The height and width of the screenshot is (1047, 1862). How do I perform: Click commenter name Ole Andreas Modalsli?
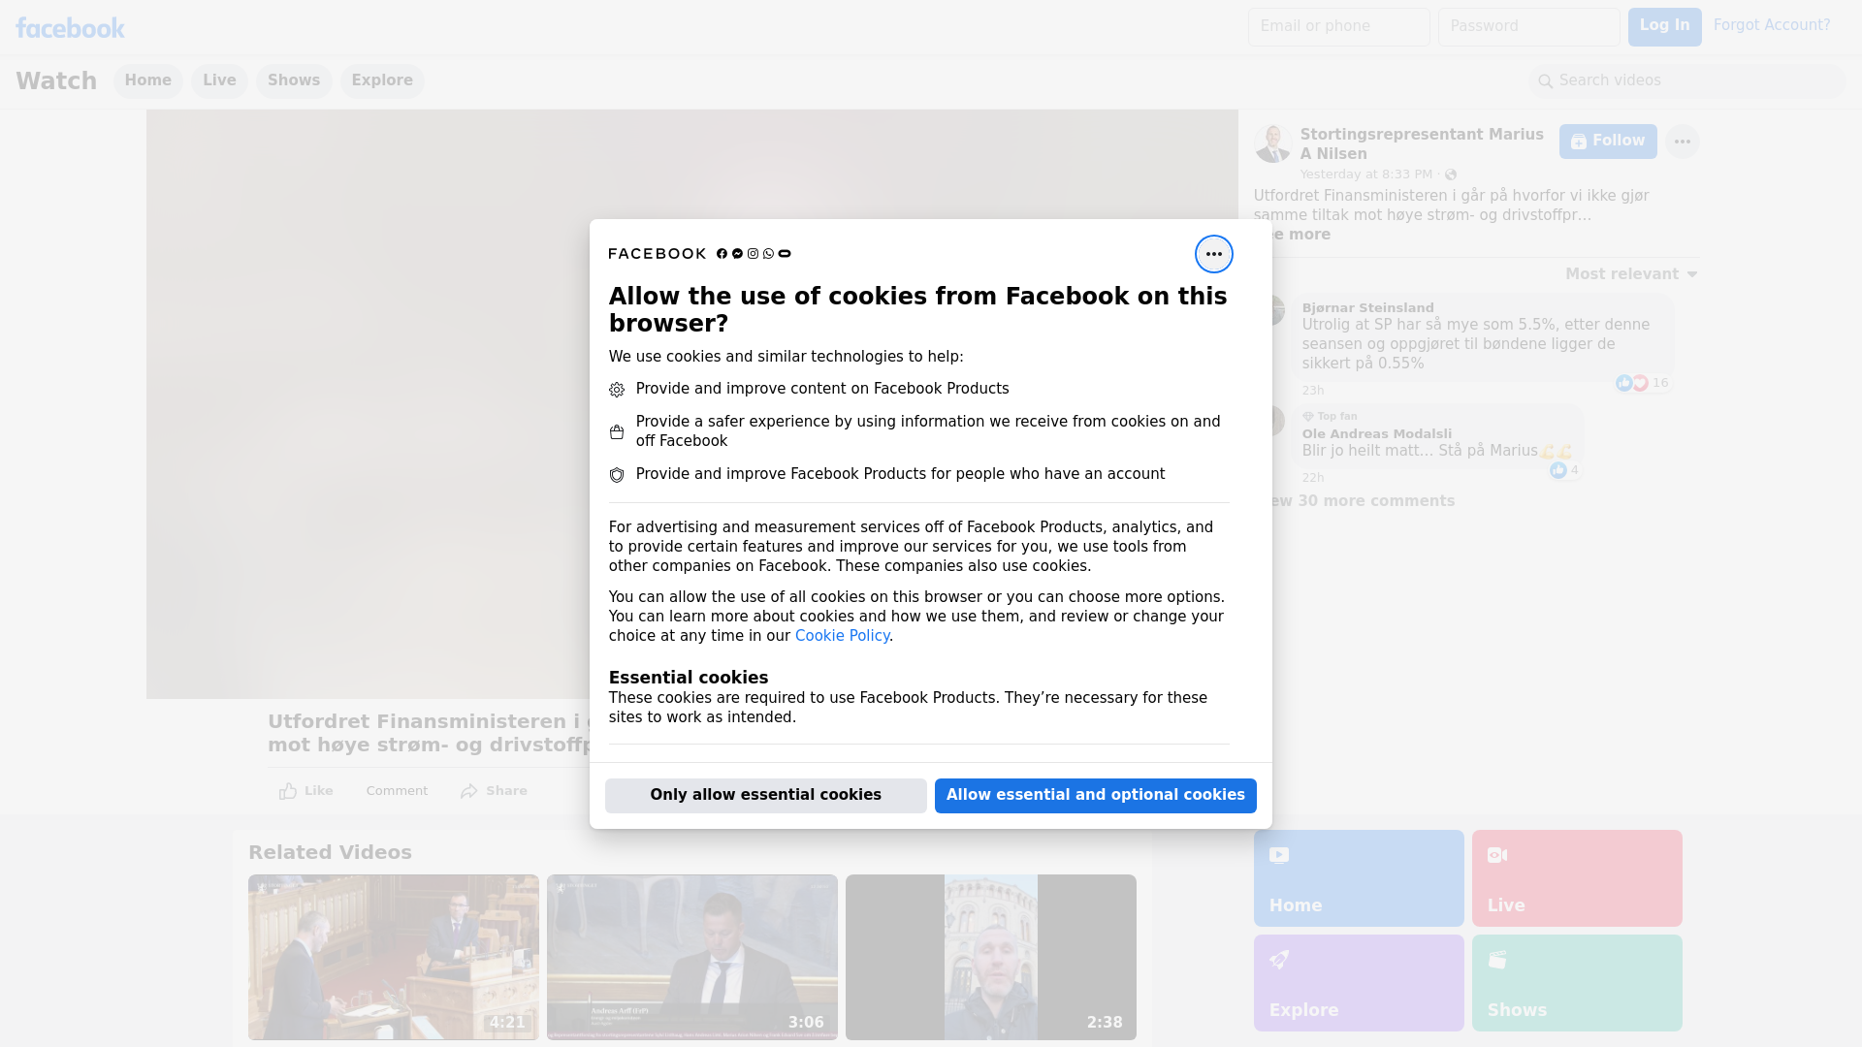[x=1377, y=434]
